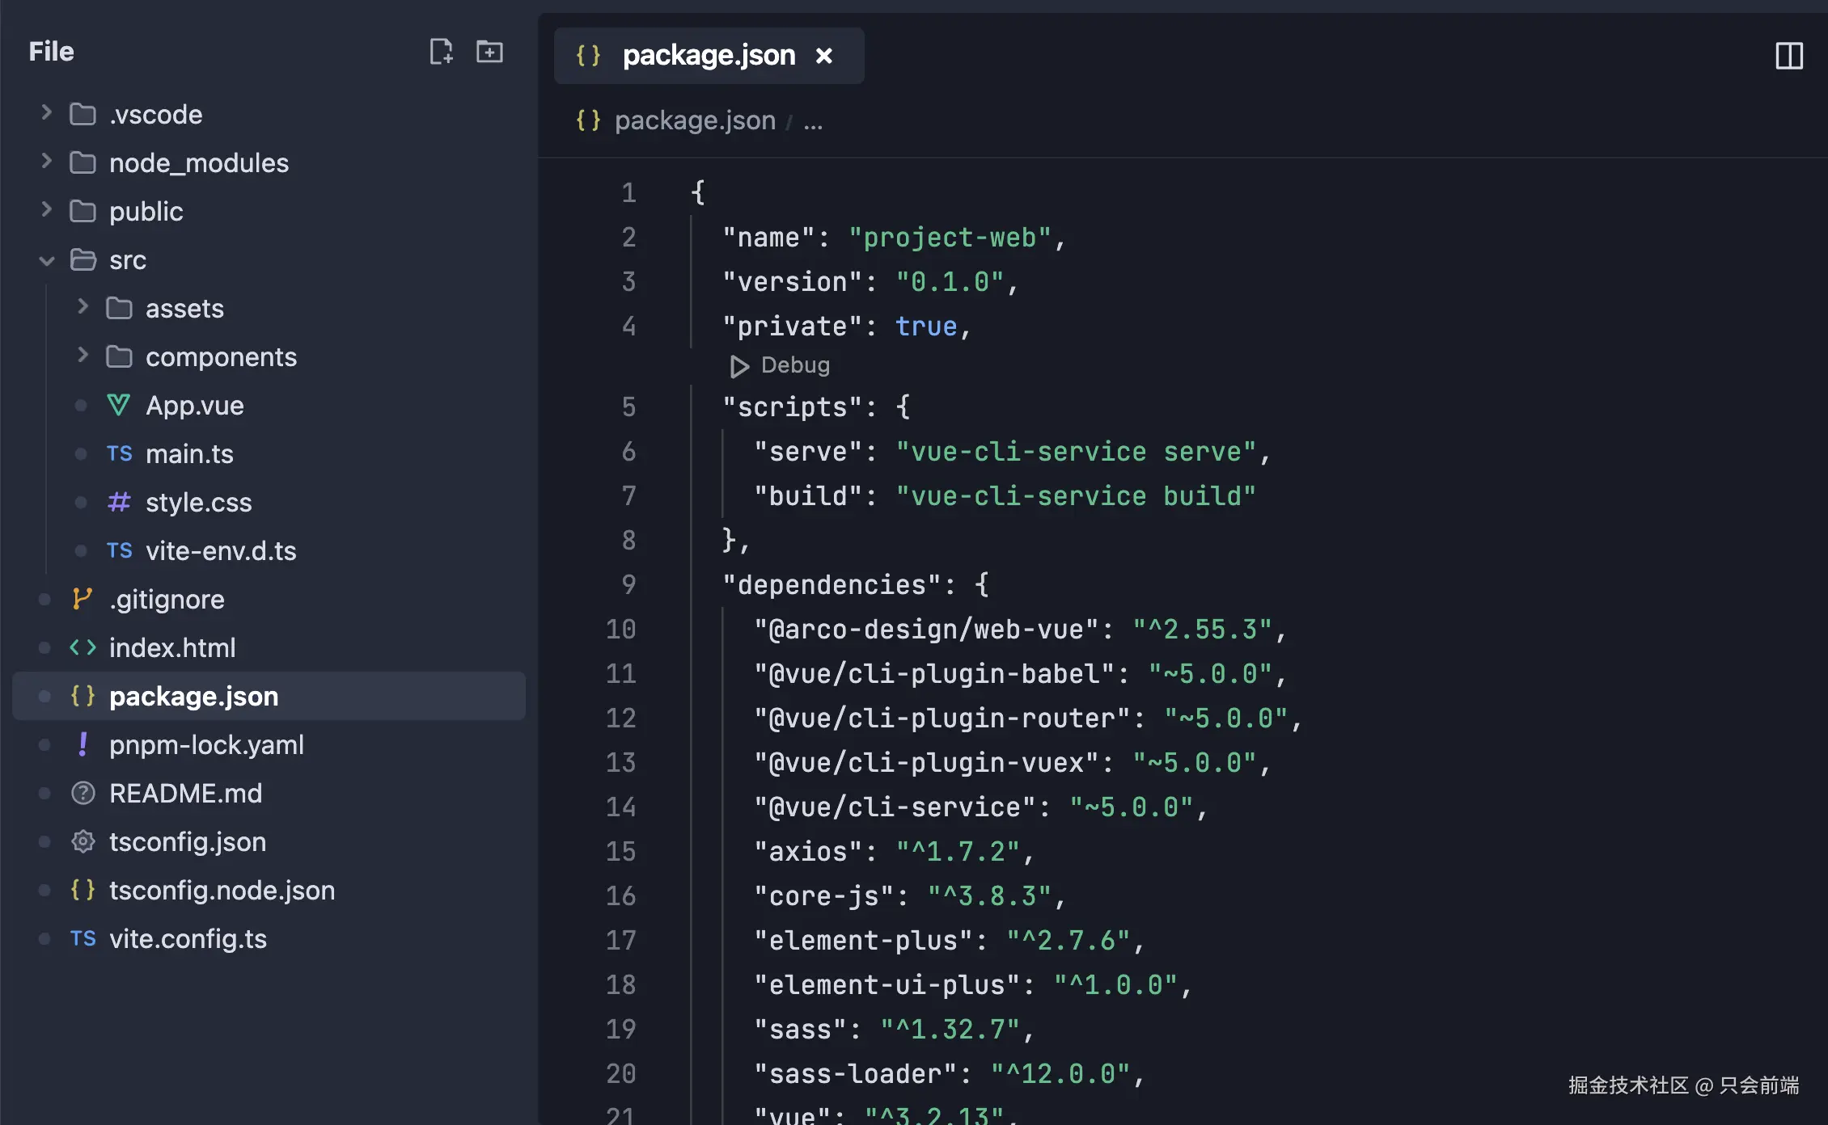Image resolution: width=1828 pixels, height=1125 pixels.
Task: Click the gear icon beside tsconfig.json
Action: pos(83,841)
